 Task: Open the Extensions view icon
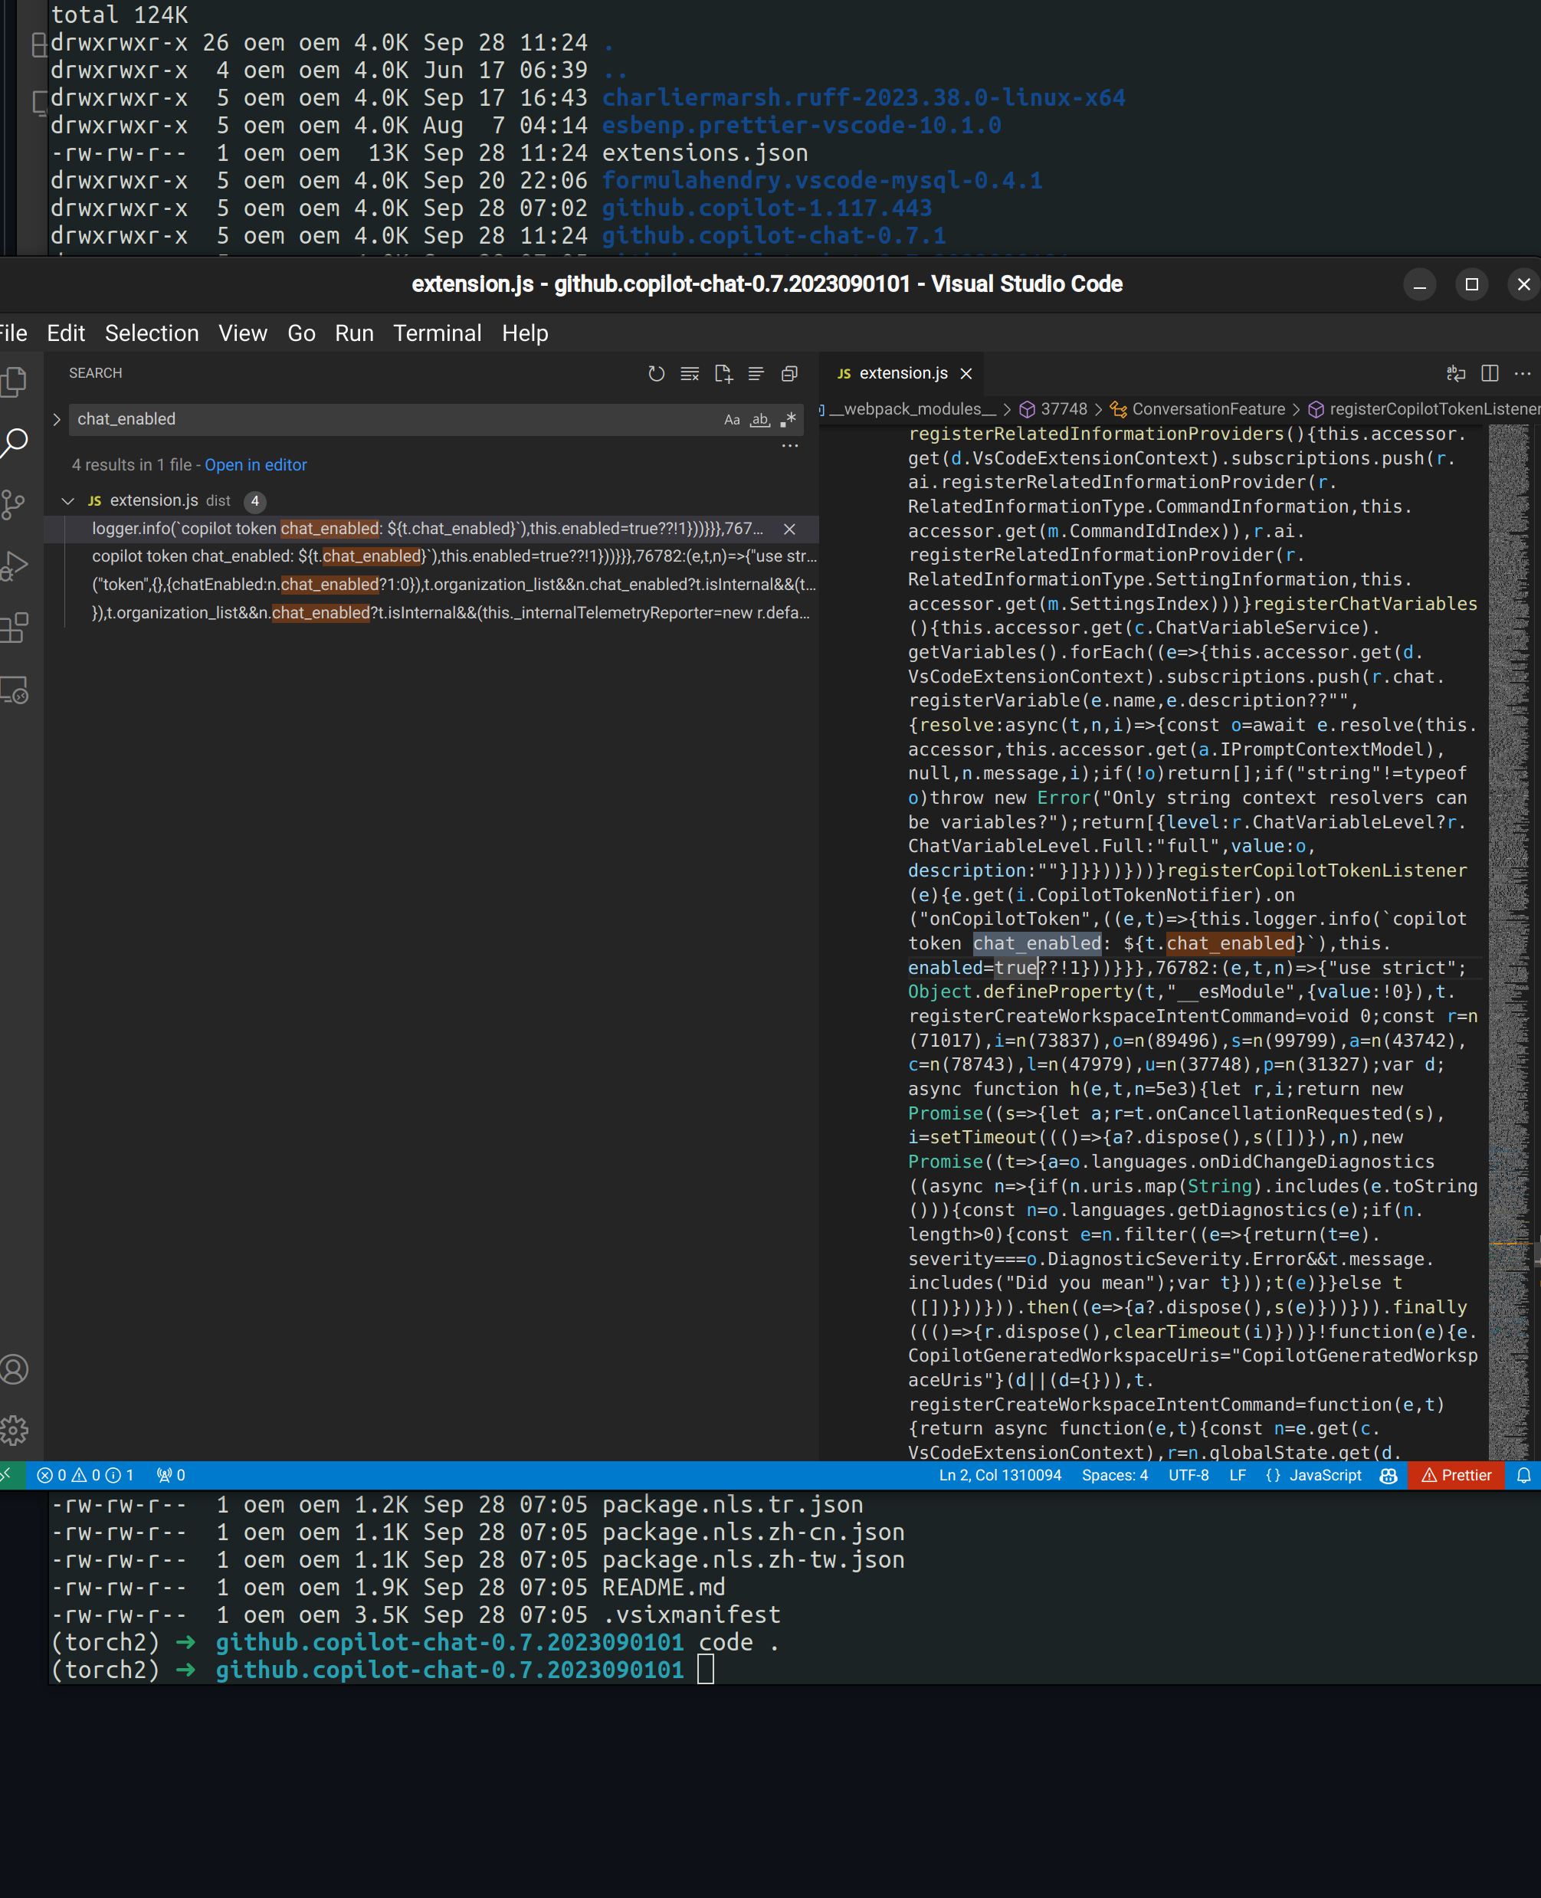tap(15, 628)
